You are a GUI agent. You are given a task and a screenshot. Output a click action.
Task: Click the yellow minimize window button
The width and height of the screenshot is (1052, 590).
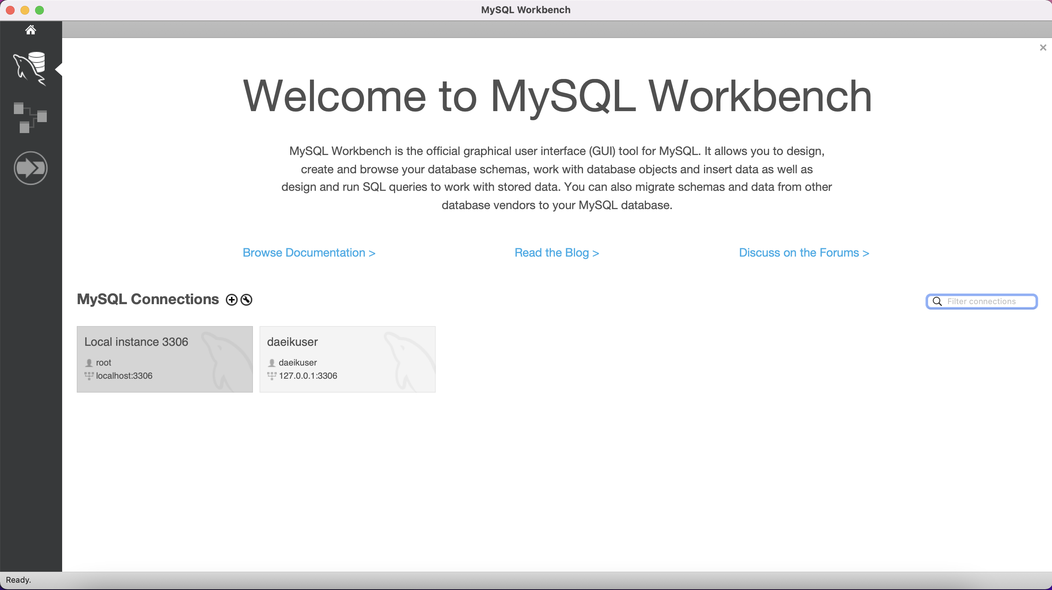tap(25, 10)
